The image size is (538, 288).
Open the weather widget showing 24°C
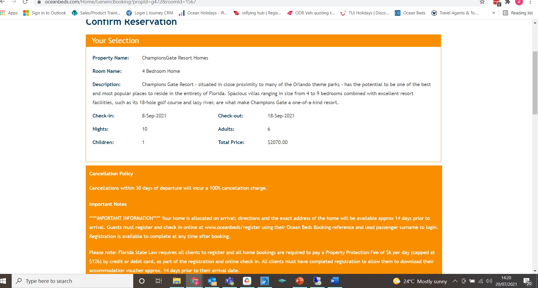pyautogui.click(x=420, y=281)
